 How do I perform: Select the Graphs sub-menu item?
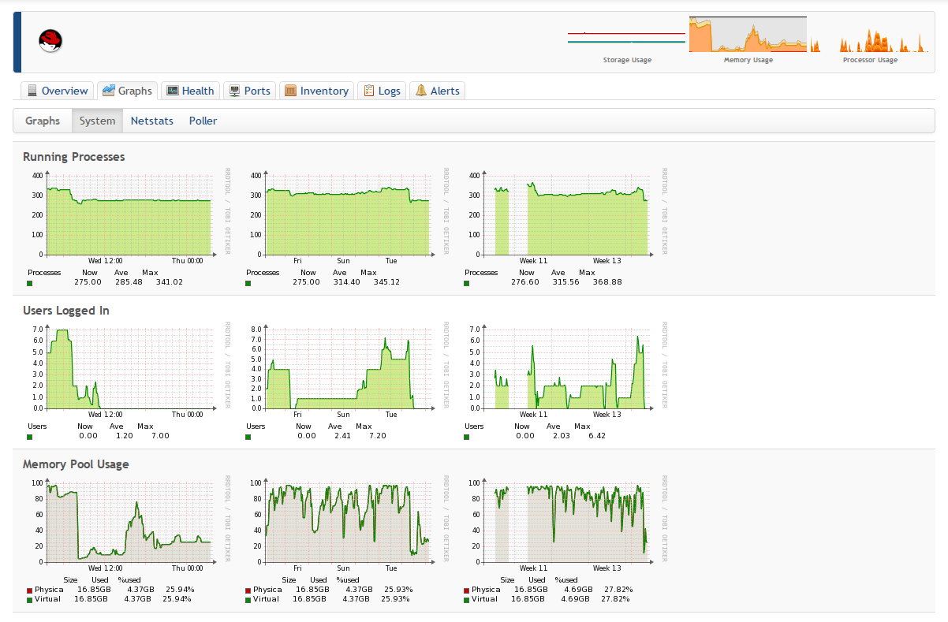43,121
